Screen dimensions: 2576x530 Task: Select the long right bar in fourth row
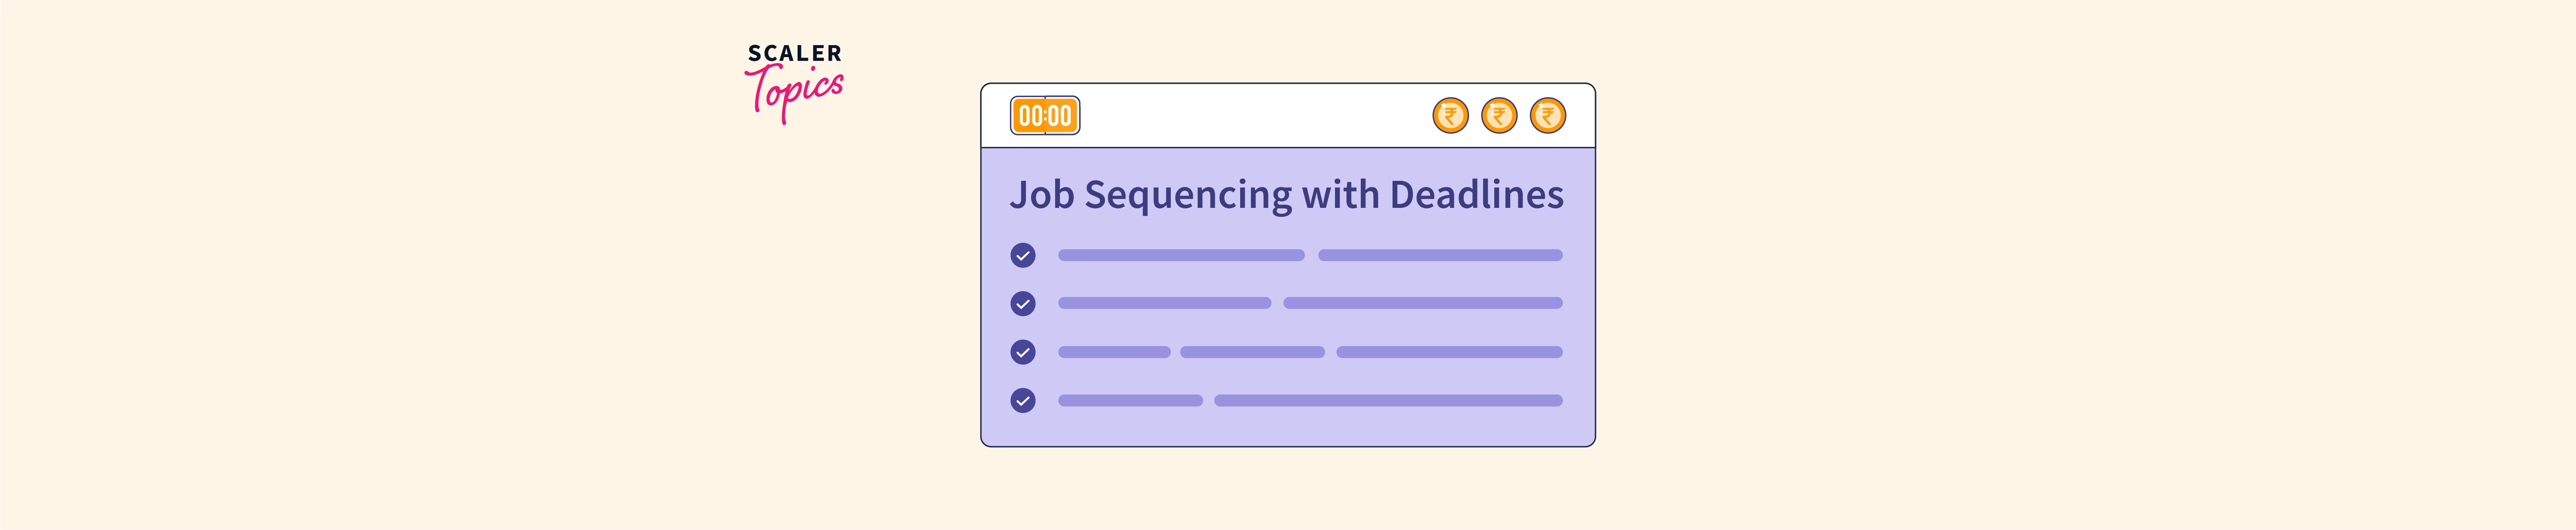[x=1388, y=401]
